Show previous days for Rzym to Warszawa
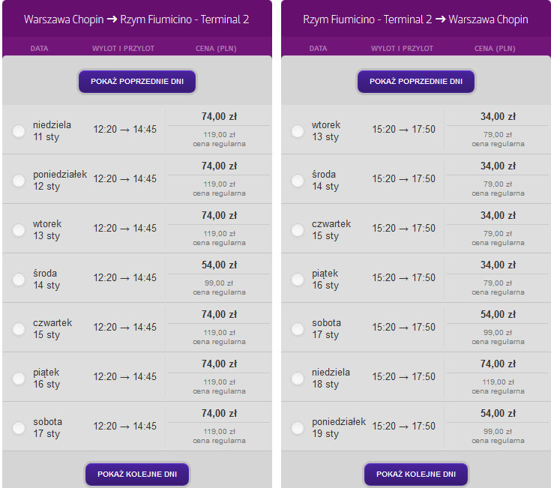Viewport: 551px width, 488px height. [x=416, y=82]
